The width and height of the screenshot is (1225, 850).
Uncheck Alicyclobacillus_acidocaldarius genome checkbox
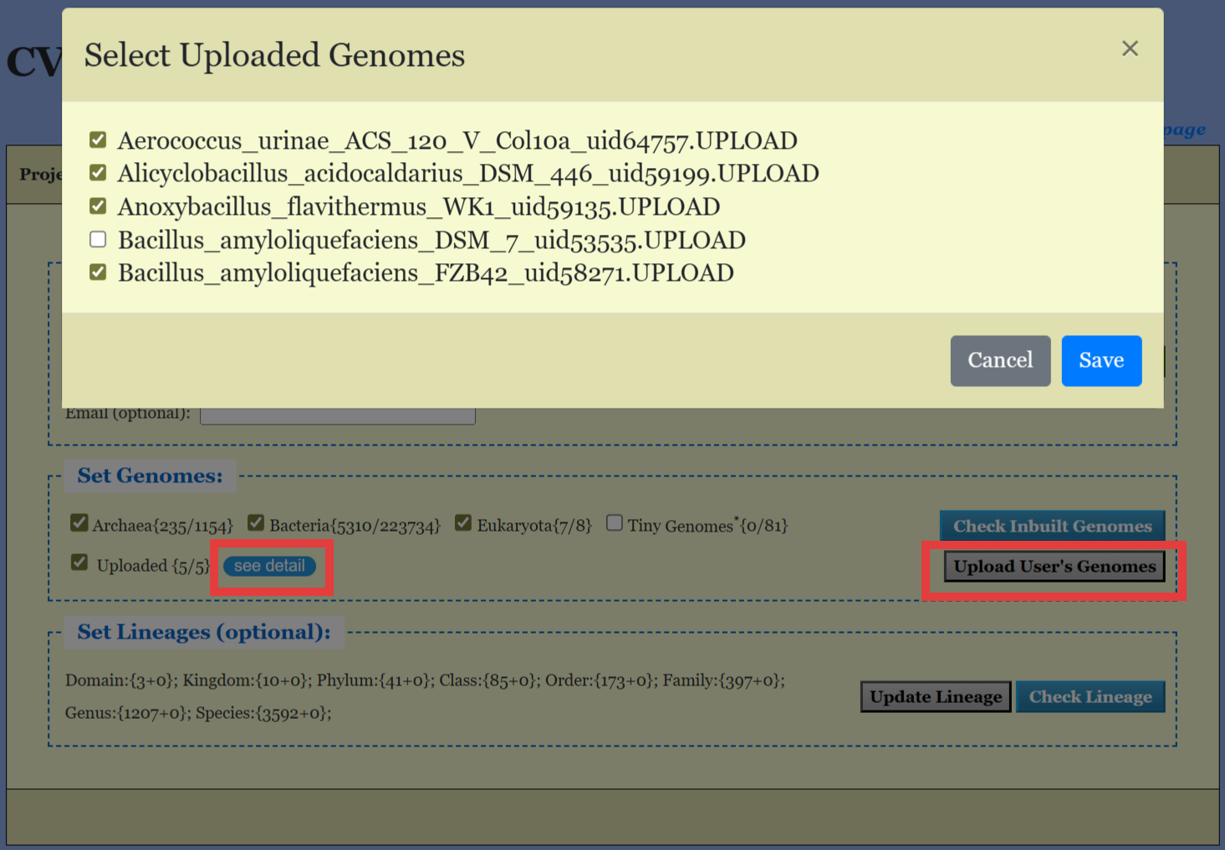click(x=98, y=173)
